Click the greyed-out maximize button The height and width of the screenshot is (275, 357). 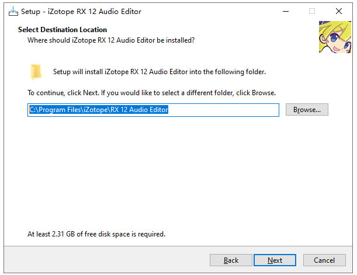tap(312, 11)
